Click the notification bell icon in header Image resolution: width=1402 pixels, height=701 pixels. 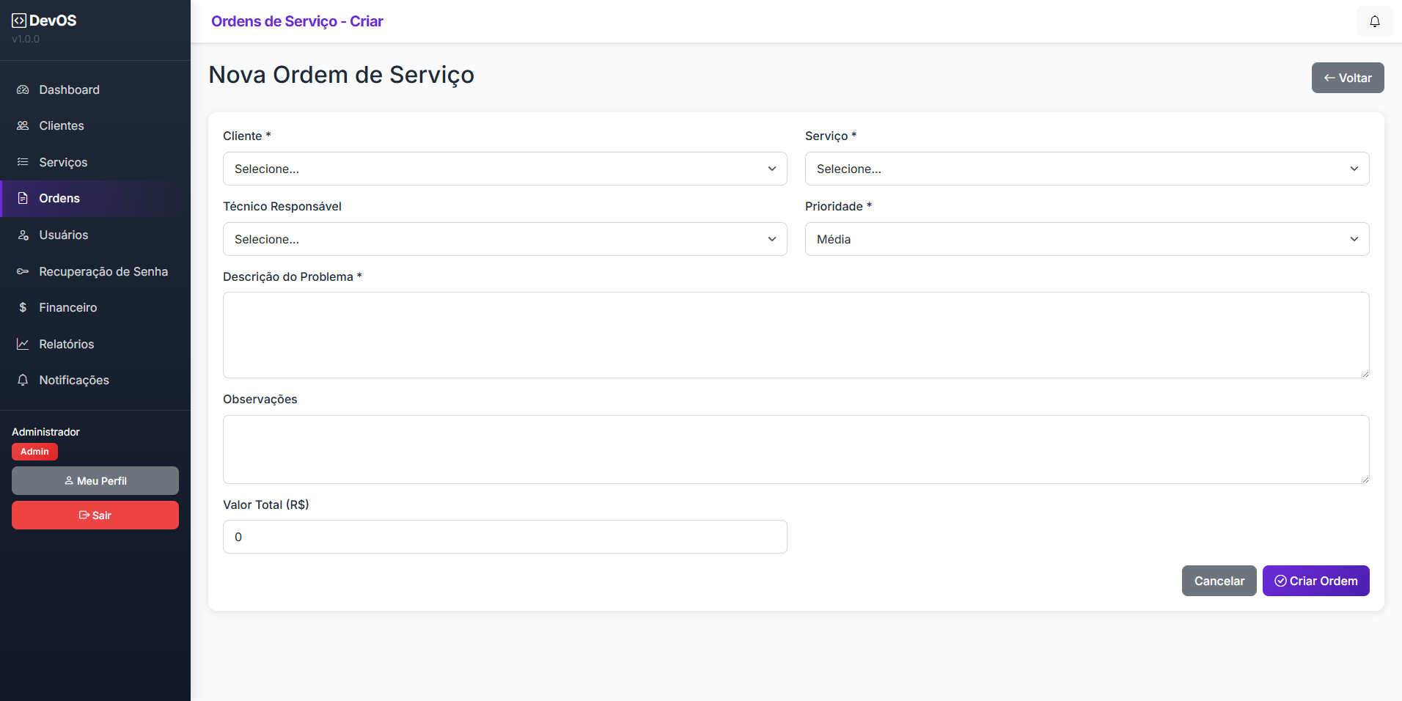tap(1374, 21)
